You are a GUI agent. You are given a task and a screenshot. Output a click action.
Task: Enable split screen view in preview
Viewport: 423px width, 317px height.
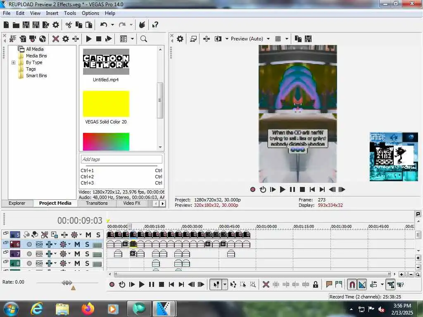click(218, 39)
